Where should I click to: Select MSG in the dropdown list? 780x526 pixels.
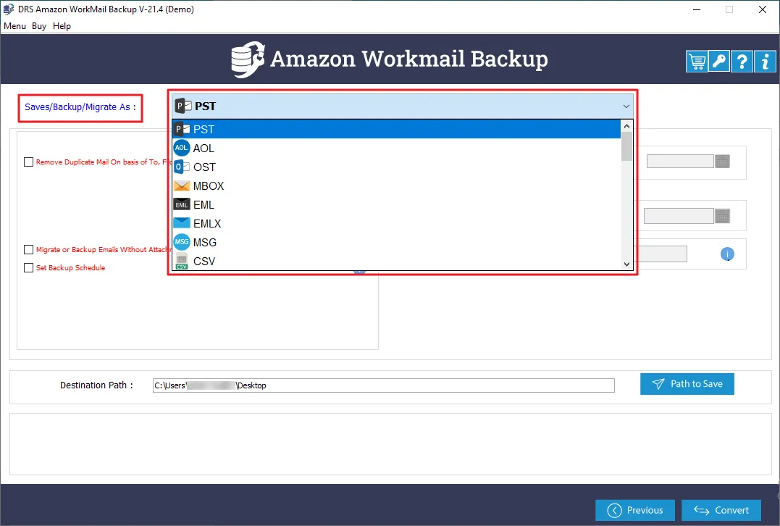(396, 242)
